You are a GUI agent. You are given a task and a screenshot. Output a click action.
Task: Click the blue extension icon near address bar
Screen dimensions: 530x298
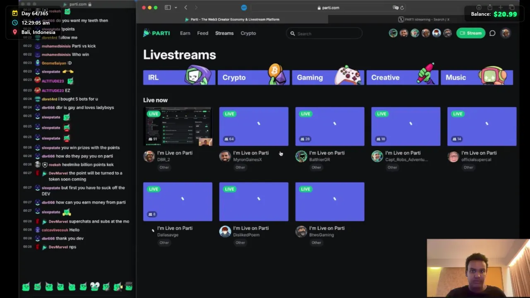tap(244, 7)
